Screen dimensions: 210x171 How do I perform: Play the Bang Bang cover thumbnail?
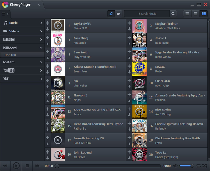pos(139,40)
